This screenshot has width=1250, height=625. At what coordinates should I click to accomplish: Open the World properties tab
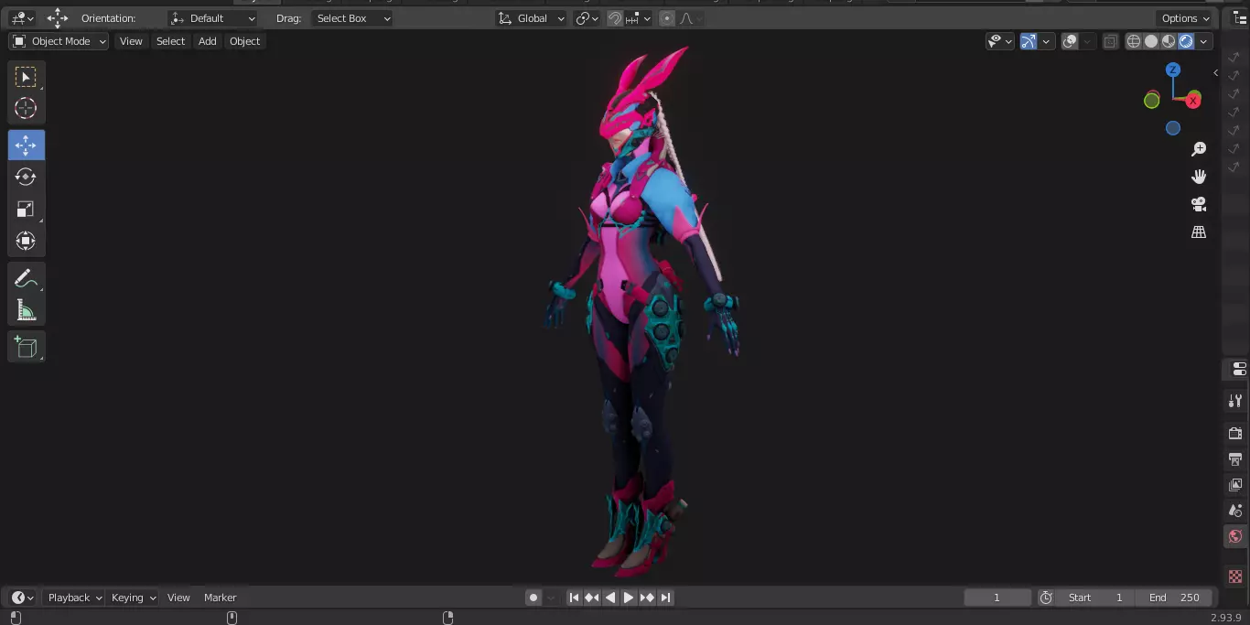coord(1235,536)
